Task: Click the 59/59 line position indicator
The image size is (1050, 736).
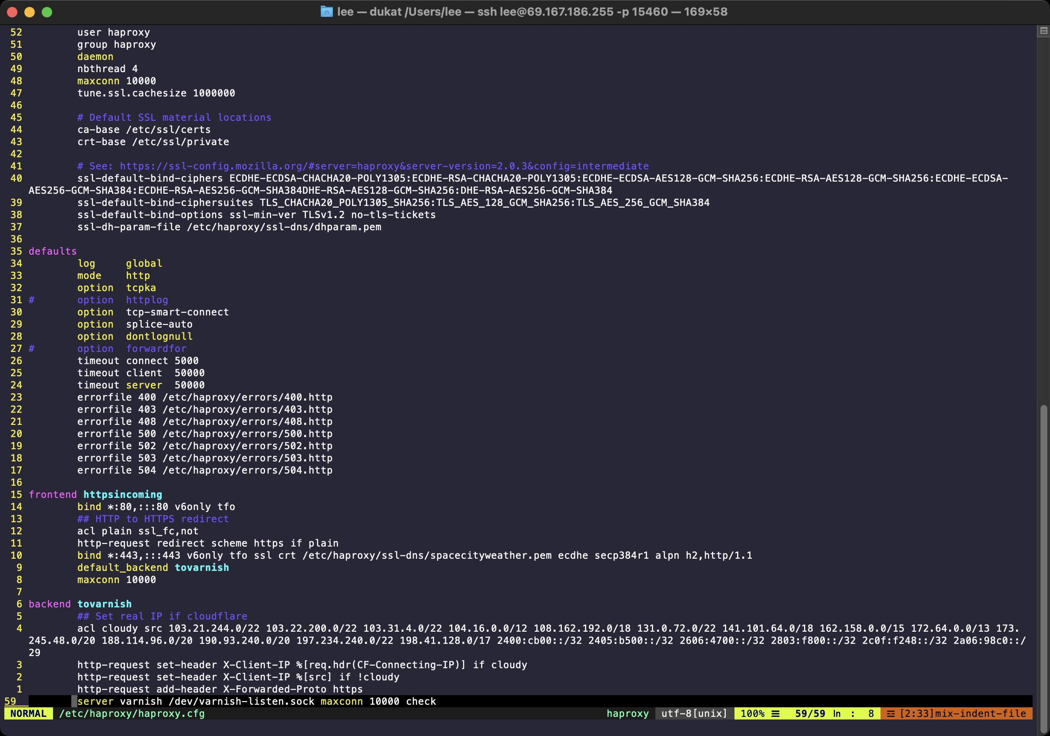Action: click(x=810, y=713)
